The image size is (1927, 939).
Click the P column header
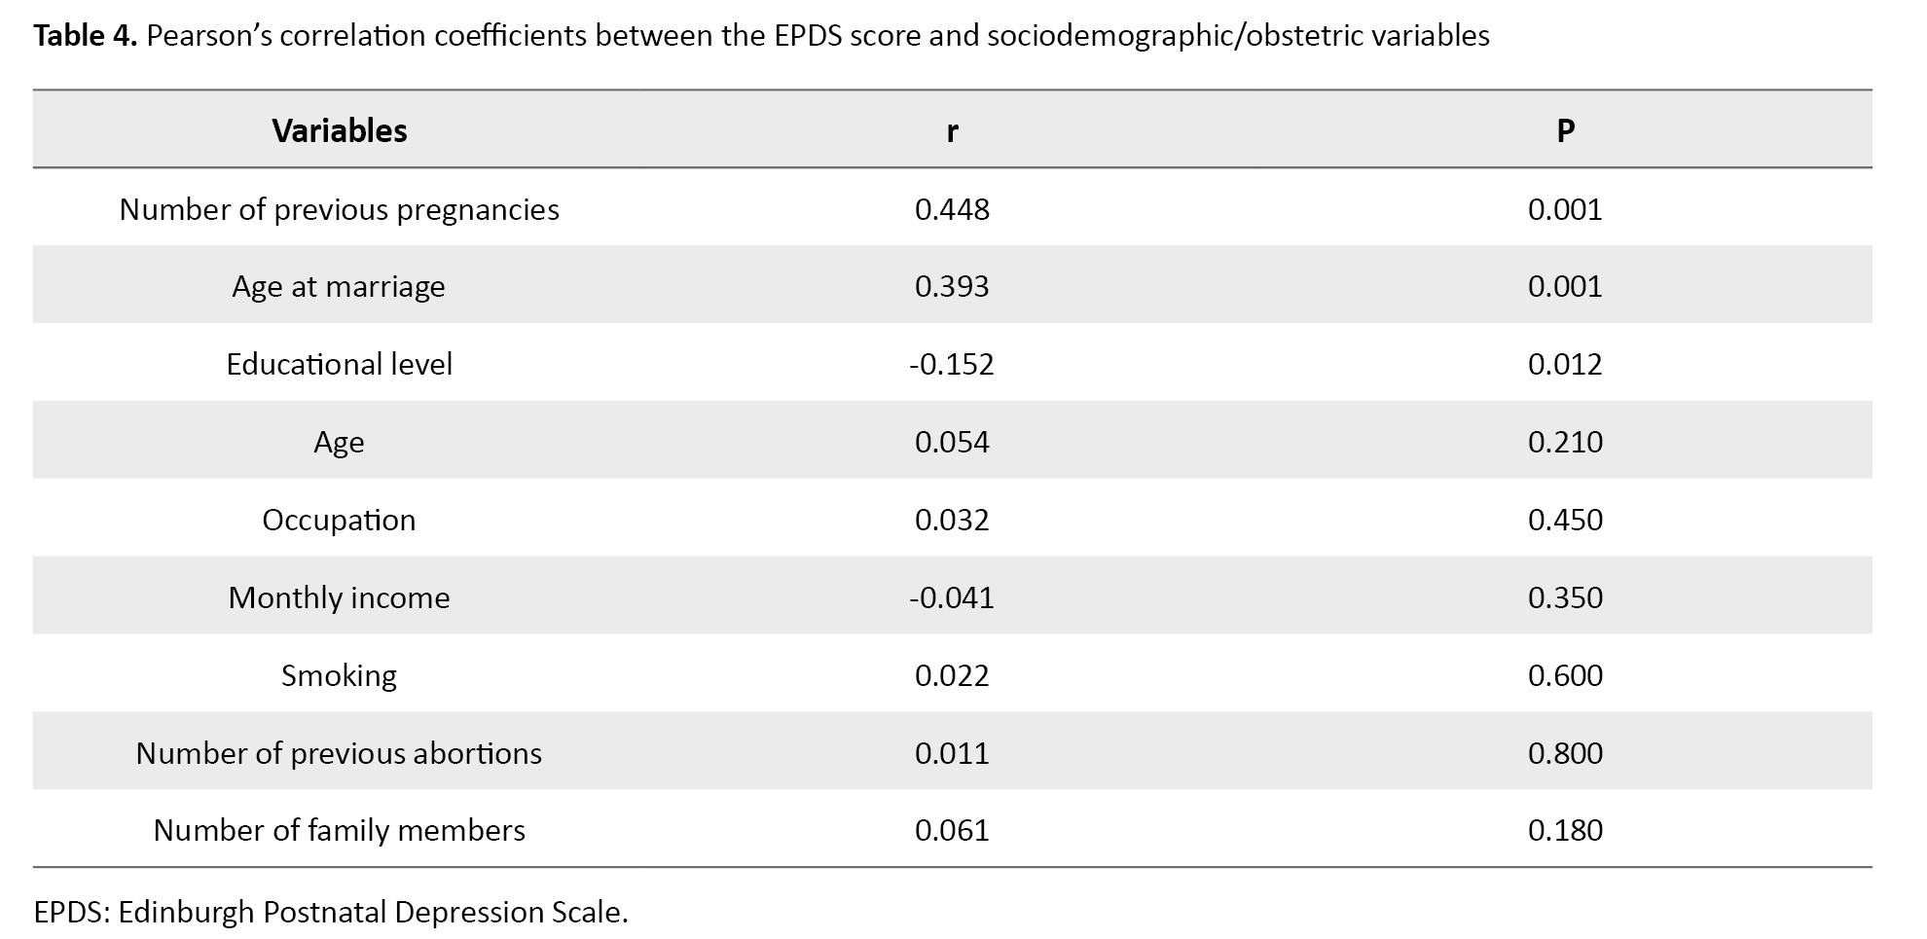1565,130
